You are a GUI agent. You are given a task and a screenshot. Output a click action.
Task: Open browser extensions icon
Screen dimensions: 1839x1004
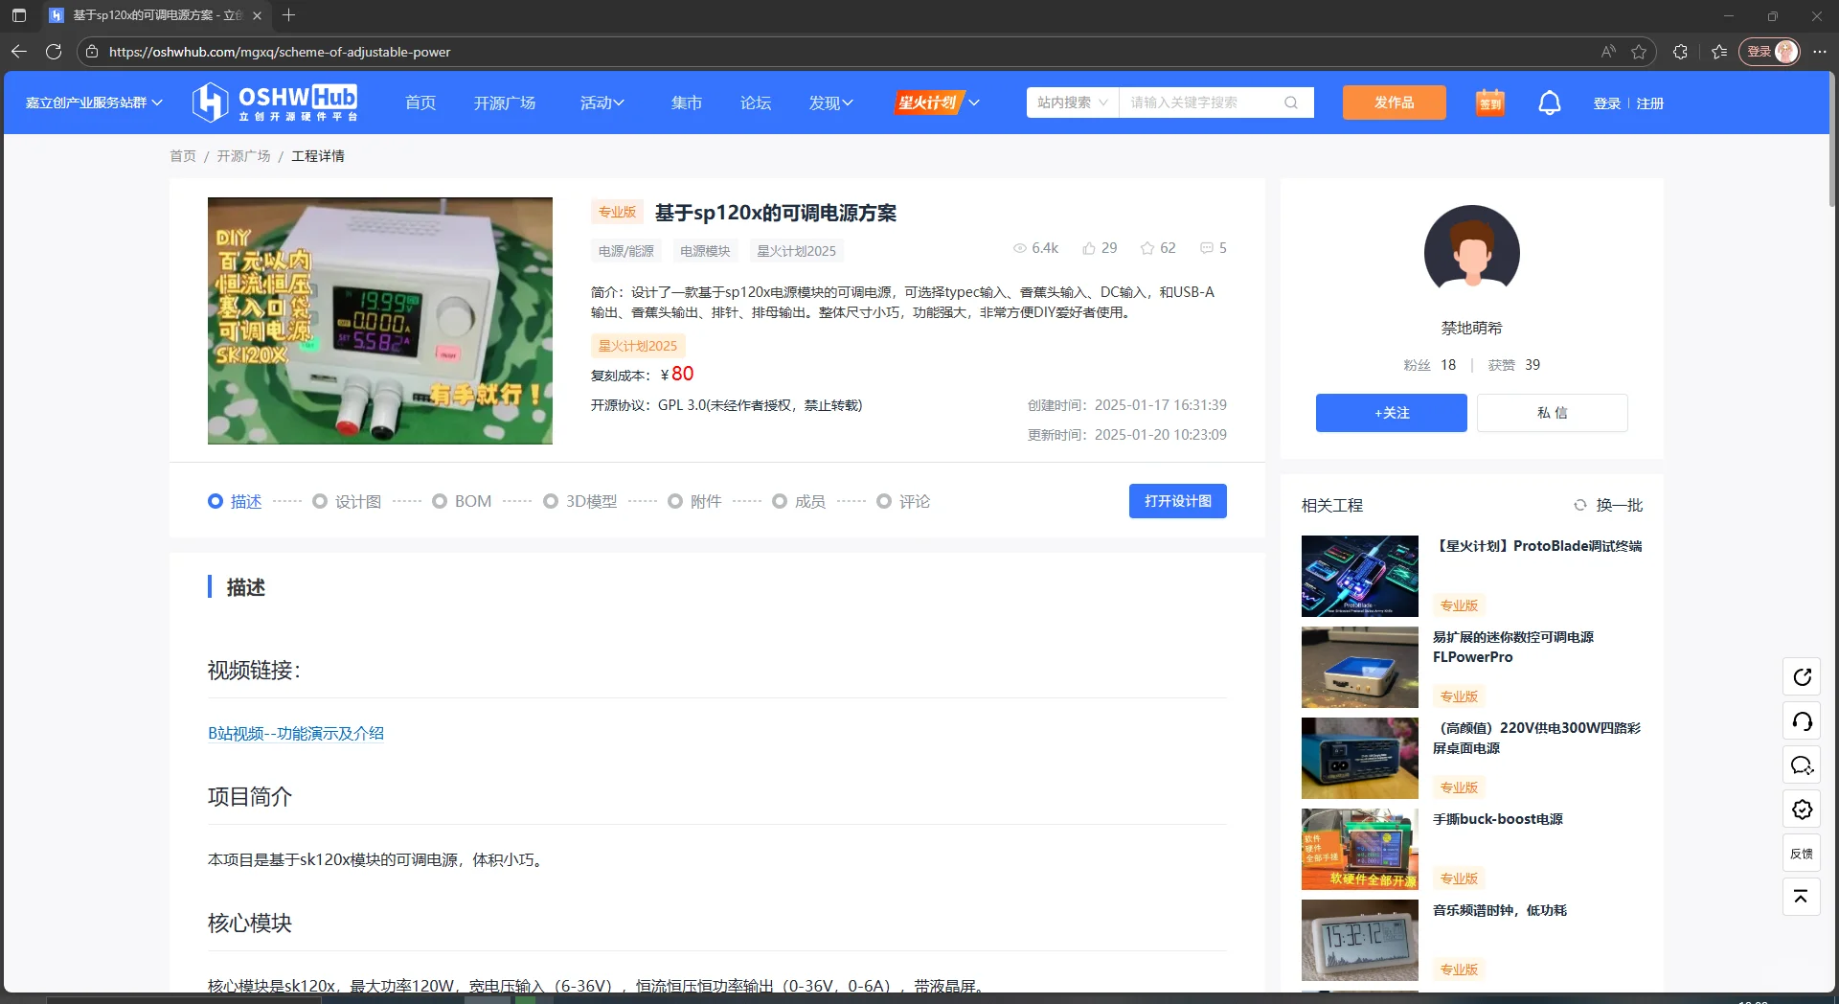pos(1680,52)
